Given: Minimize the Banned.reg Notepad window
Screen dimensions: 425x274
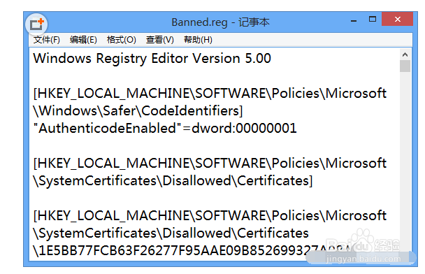Looking at the screenshot, I should tap(354, 20).
